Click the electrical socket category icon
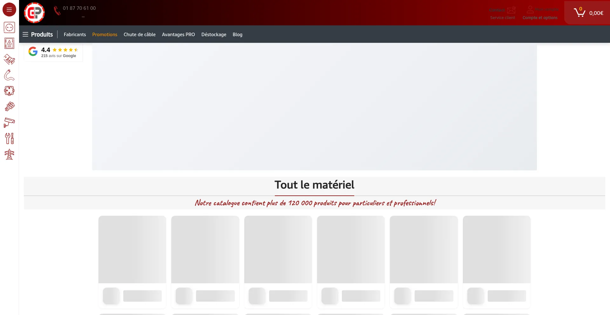Image resolution: width=610 pixels, height=315 pixels. 9,28
